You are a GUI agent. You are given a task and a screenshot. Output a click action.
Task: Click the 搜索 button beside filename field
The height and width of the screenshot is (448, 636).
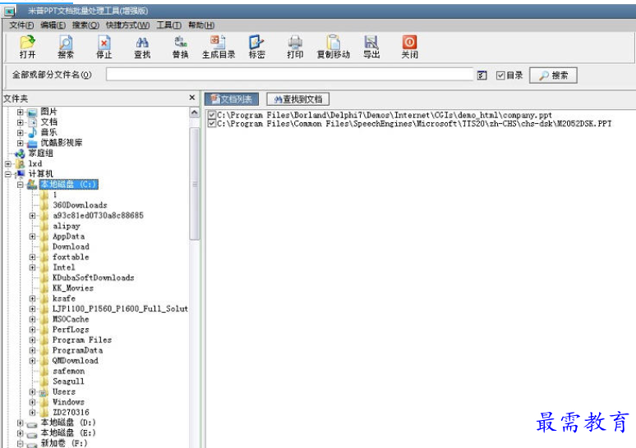click(553, 75)
